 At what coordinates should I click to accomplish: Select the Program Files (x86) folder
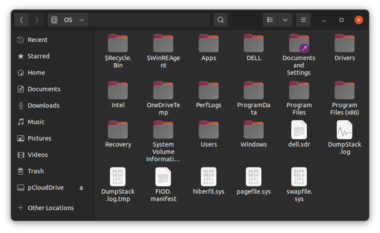tap(344, 99)
